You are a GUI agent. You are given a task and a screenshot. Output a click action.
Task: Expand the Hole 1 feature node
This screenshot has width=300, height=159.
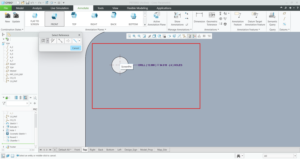tap(4, 131)
